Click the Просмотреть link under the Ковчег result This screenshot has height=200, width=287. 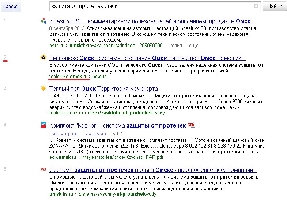click(x=63, y=134)
